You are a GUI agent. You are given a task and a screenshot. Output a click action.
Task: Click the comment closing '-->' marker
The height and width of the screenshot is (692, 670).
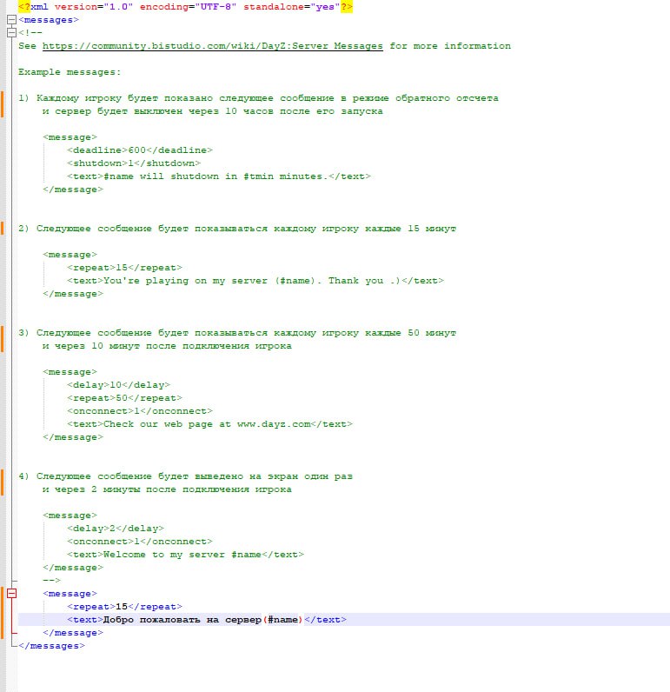(51, 581)
